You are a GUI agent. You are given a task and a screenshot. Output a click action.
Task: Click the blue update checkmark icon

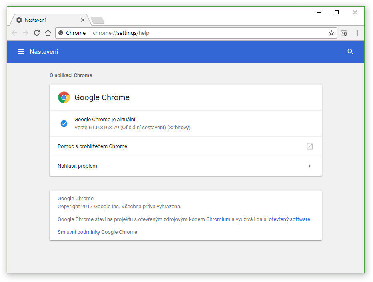(x=64, y=124)
